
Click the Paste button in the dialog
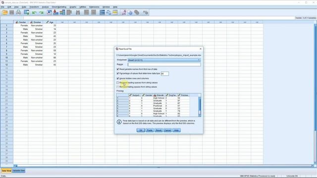pyautogui.click(x=150, y=130)
